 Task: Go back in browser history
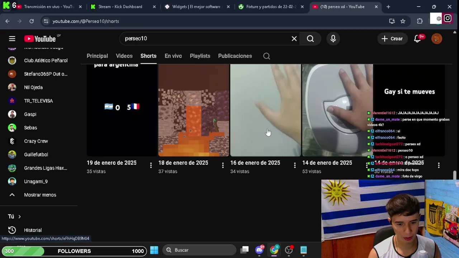8,21
